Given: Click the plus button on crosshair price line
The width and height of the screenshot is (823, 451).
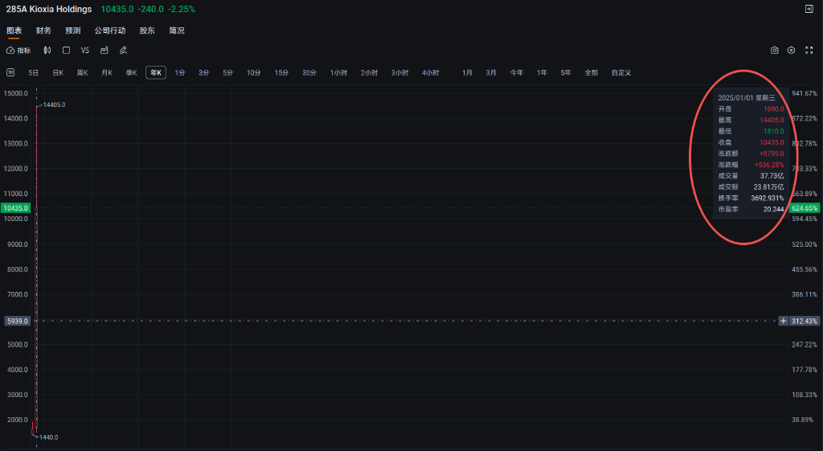Looking at the screenshot, I should pos(783,321).
